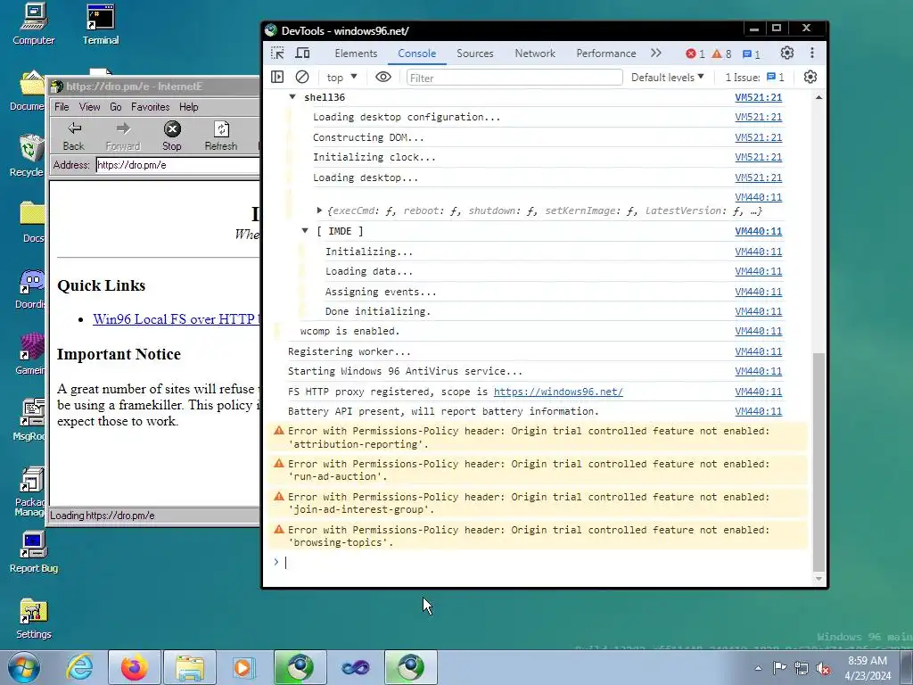
Task: Launch Internet Explorer from taskbar
Action: tap(79, 667)
